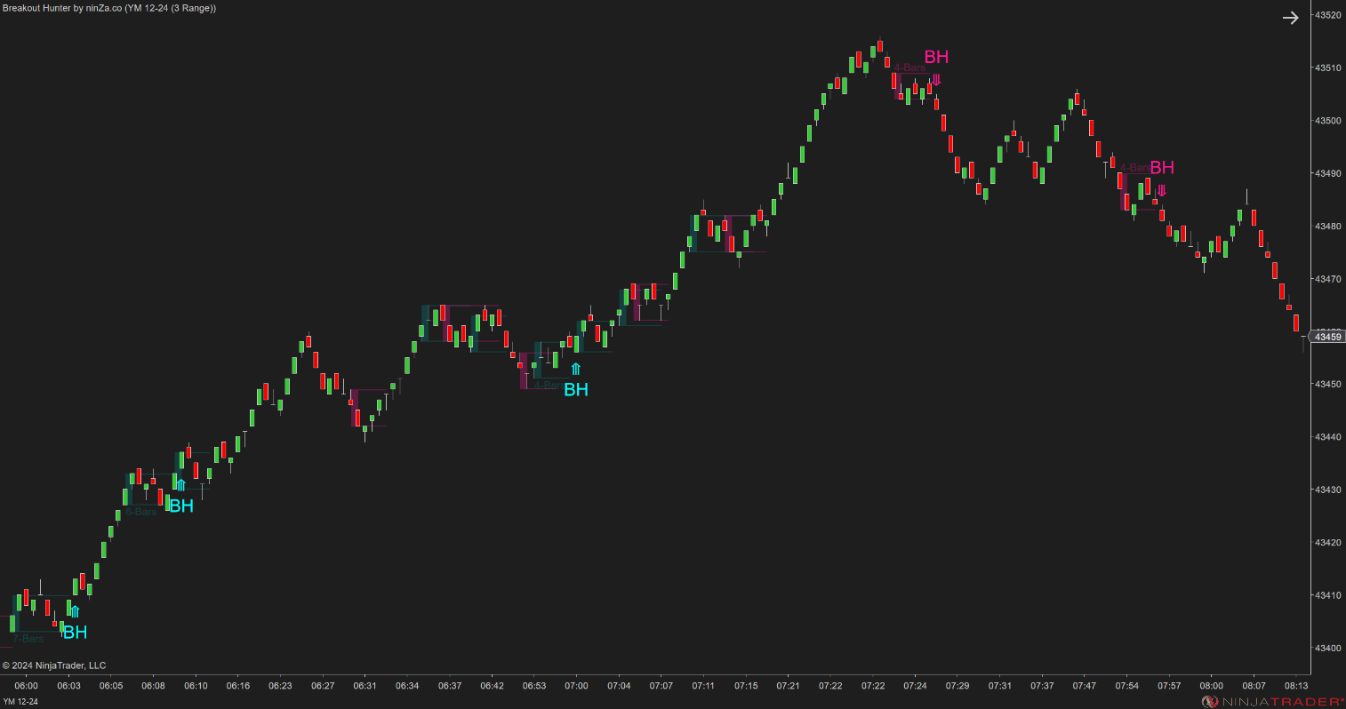Screen dimensions: 1346x709
Task: Click the magenta down-arrow signal near 07:24
Action: (936, 79)
